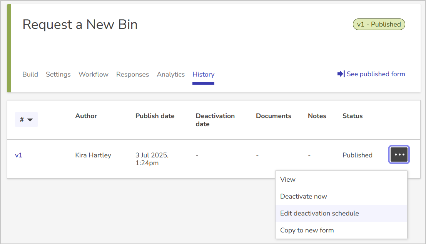Click the Documents column header
Screen dimensions: 426x244
(x=273, y=116)
